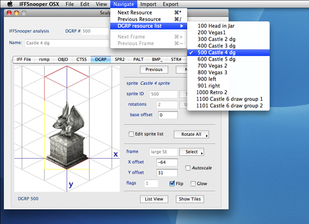Open the Export menu
The image size is (309, 224).
click(170, 4)
